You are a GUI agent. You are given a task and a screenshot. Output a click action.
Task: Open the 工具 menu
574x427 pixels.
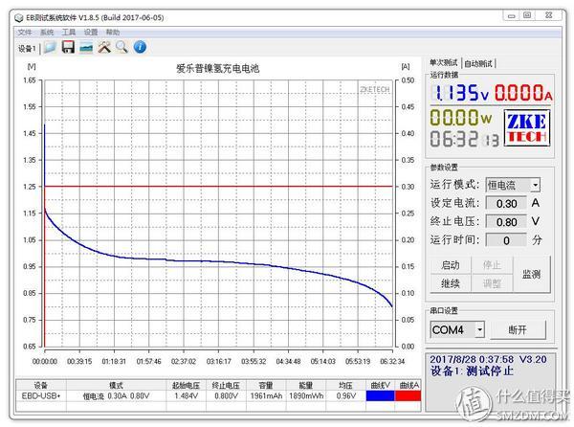pos(69,32)
